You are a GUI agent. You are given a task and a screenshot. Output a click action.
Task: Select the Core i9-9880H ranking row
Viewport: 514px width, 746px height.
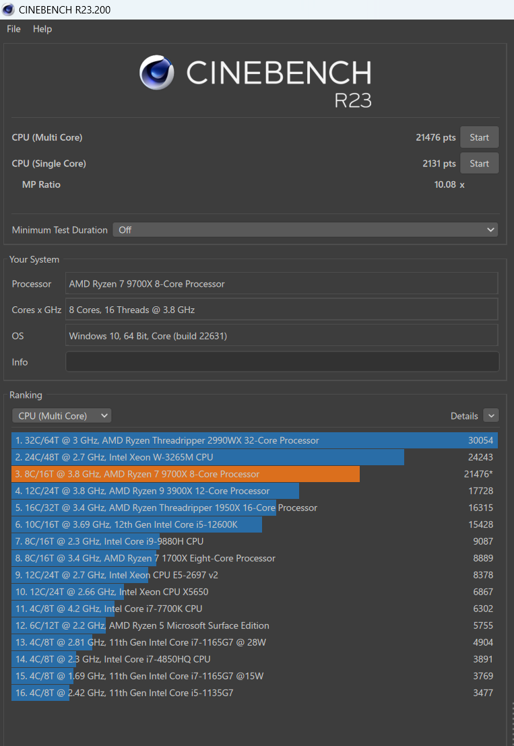[x=255, y=541]
